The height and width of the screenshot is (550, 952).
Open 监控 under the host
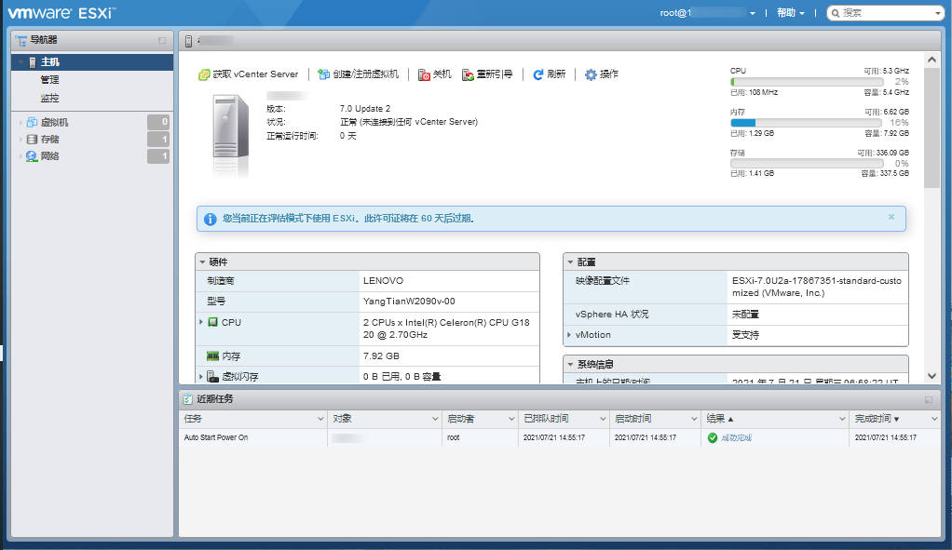click(x=49, y=98)
